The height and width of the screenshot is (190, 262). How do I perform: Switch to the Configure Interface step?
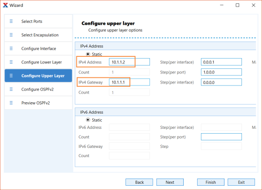click(x=38, y=49)
